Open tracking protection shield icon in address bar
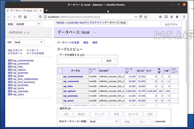 (40, 17)
